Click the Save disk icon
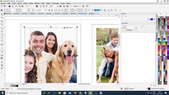 click(x=10, y=6)
